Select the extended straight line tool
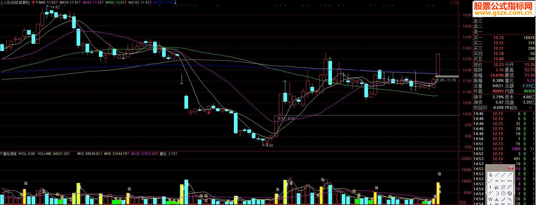This screenshot has height=205, width=536. point(503,175)
